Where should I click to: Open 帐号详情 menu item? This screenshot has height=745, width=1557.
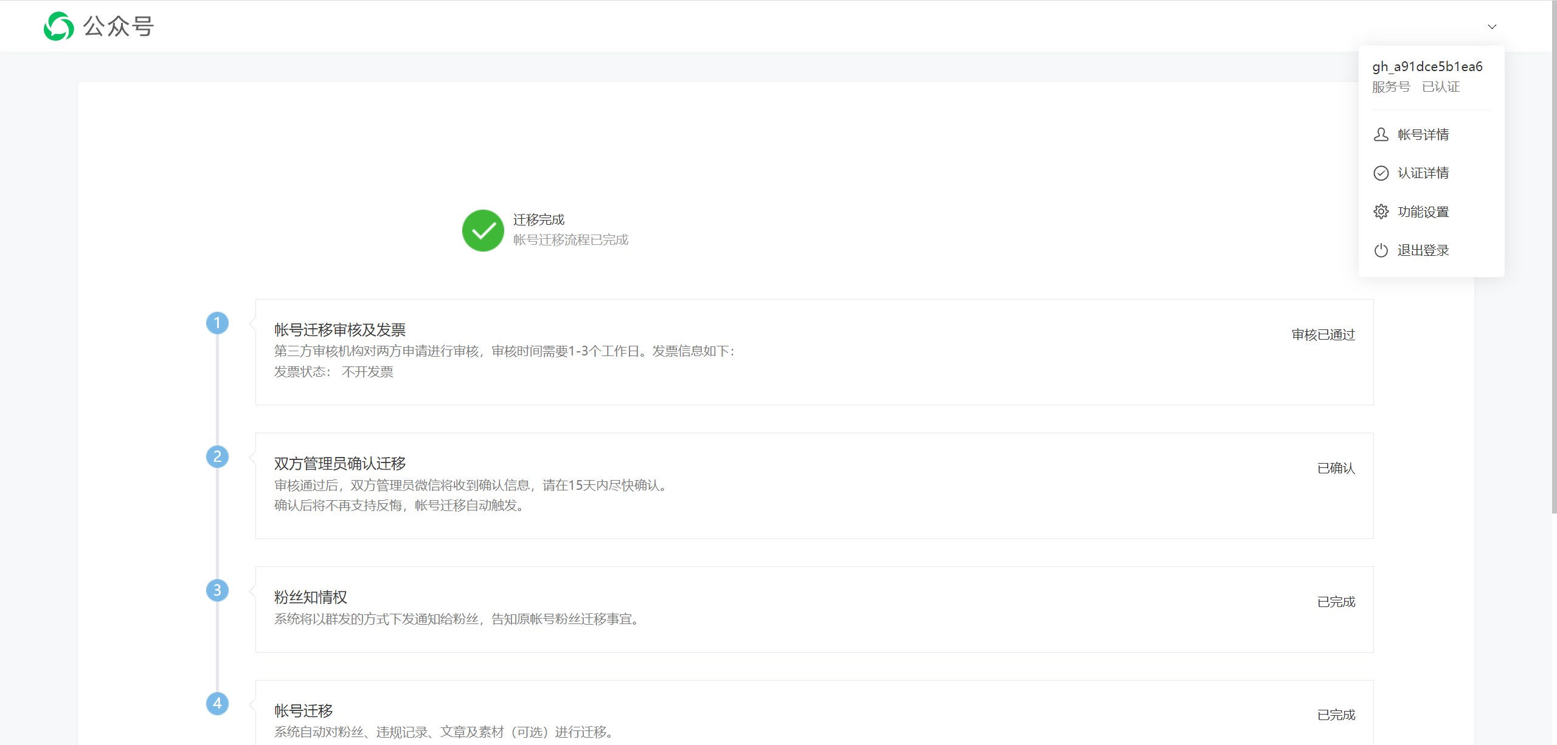point(1423,135)
